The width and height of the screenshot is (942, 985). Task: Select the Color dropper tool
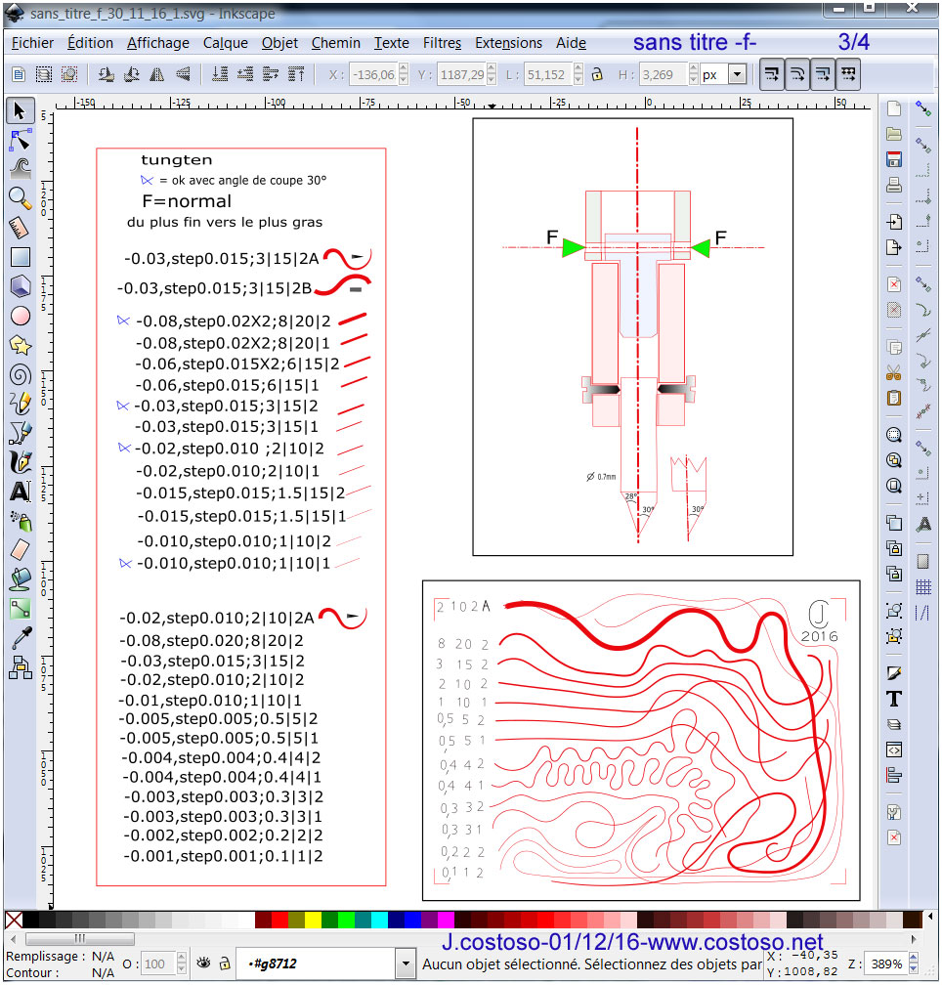(x=20, y=639)
